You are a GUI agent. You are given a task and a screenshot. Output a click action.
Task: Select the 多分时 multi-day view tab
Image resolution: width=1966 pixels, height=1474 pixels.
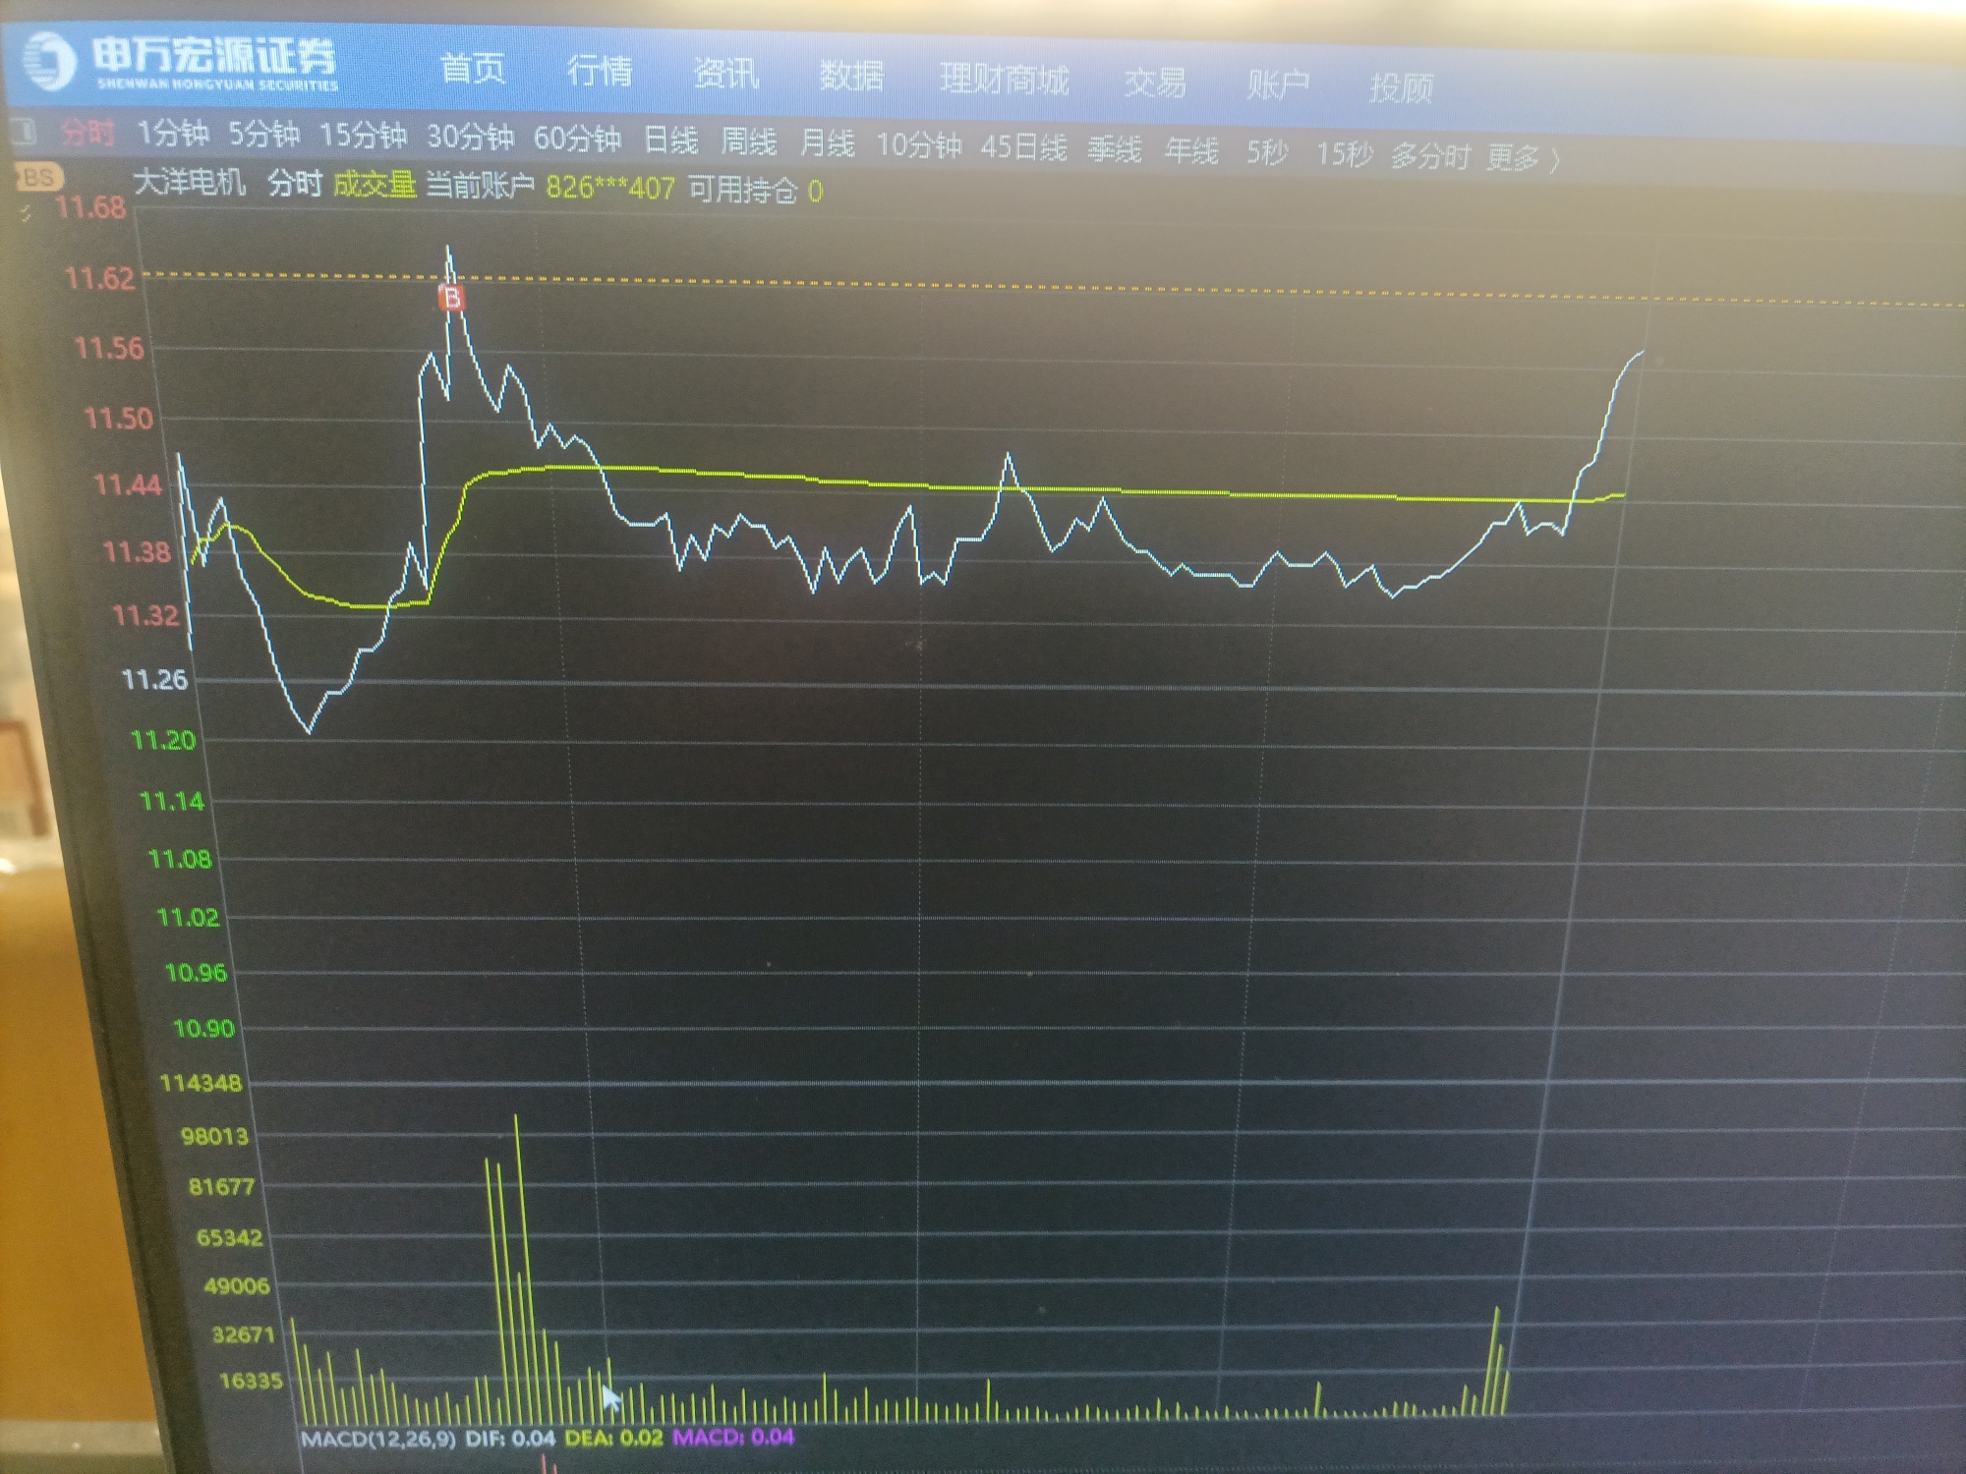(1430, 155)
